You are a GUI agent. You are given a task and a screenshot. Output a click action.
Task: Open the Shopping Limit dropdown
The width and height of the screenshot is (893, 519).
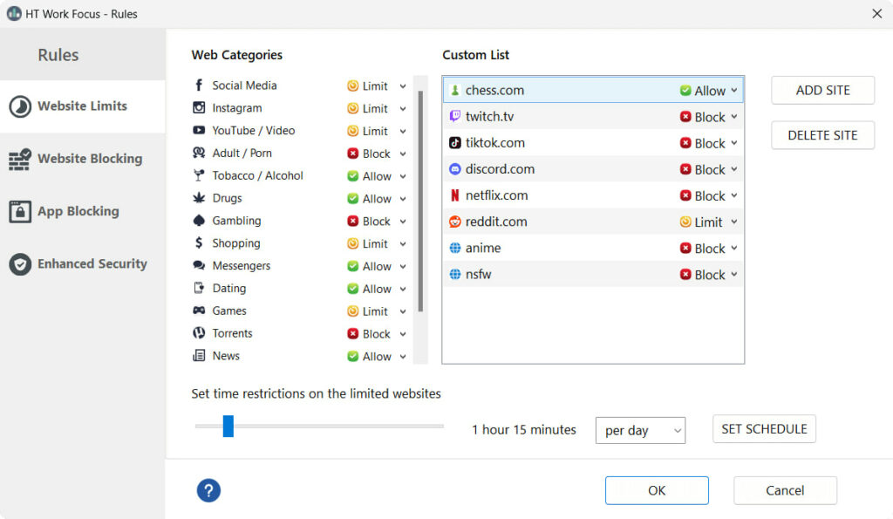377,244
